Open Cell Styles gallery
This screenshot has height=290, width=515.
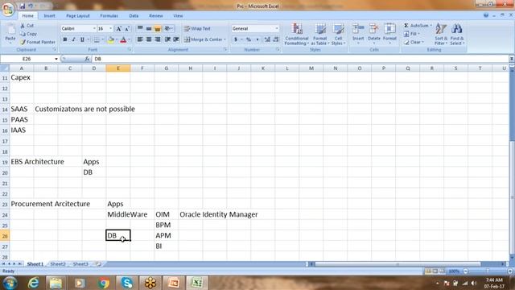[x=338, y=34]
